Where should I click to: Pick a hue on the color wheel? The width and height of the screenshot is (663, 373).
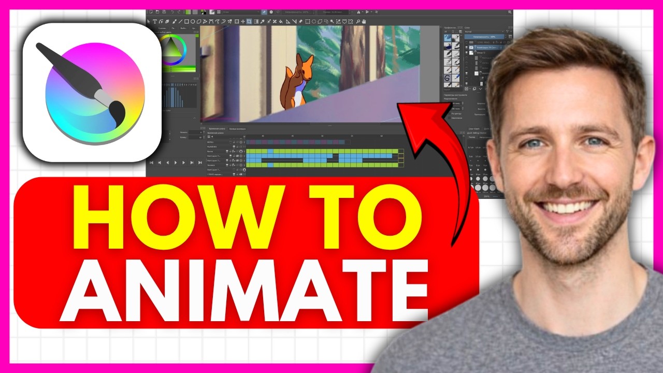185,50
